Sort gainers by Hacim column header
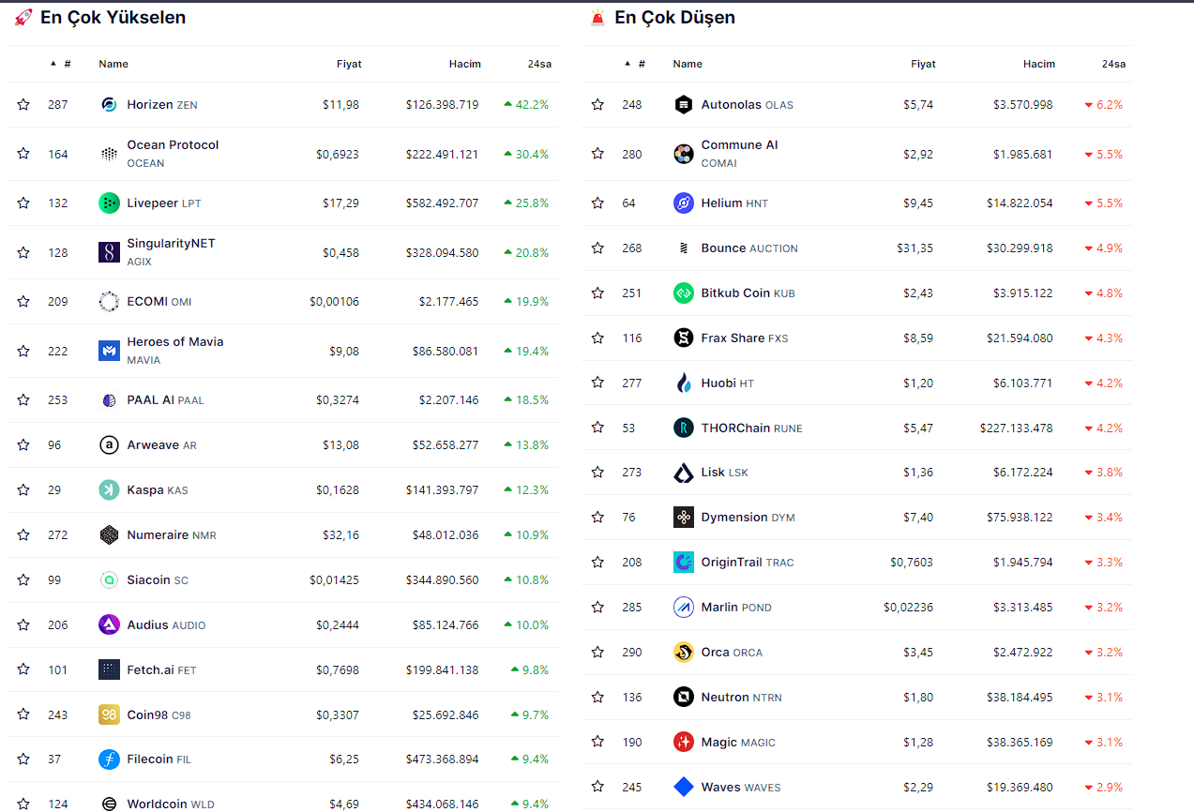This screenshot has height=812, width=1194. 464,64
